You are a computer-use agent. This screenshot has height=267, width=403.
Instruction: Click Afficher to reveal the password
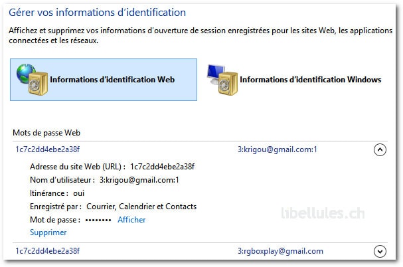(x=131, y=220)
